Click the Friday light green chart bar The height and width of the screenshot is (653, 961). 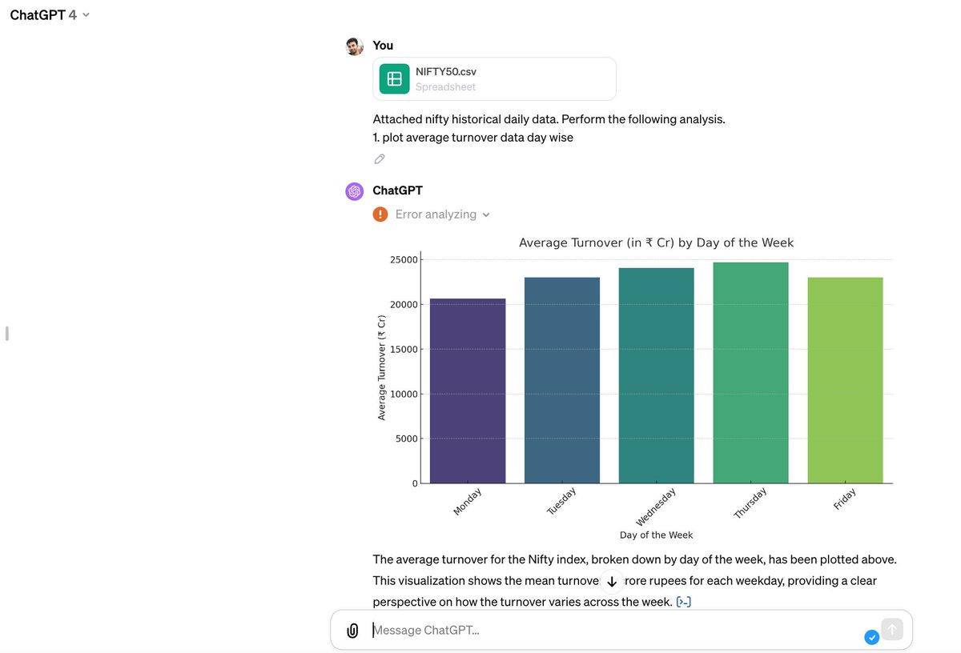(845, 380)
